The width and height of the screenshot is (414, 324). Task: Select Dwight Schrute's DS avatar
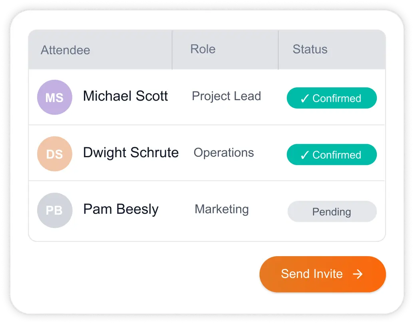coord(55,154)
